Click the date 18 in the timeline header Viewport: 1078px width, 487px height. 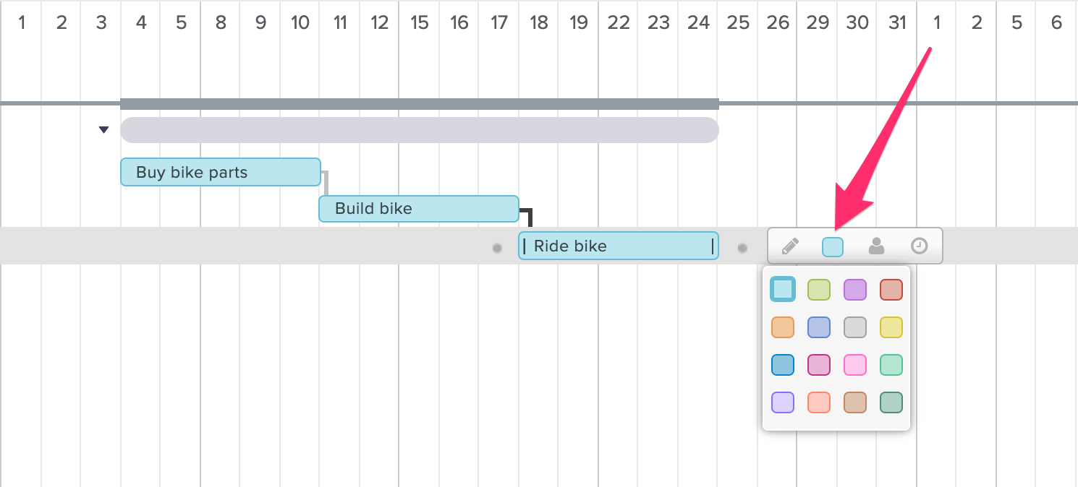click(538, 22)
